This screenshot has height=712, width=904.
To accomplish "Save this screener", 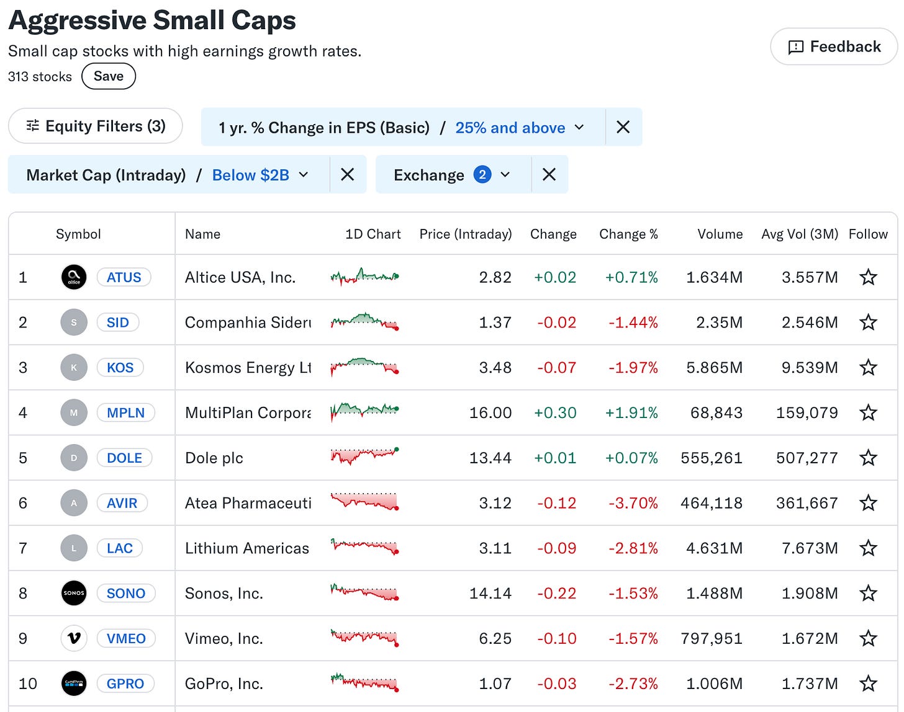I will [109, 76].
